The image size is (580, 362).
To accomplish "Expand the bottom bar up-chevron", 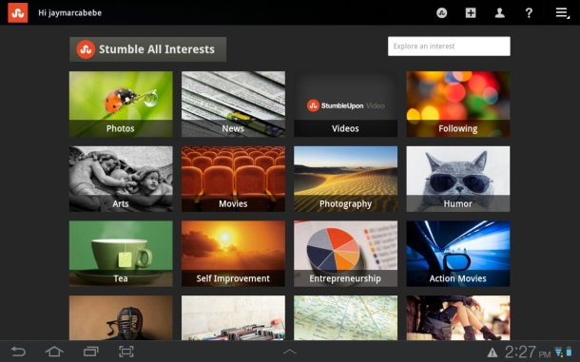I will point(290,352).
